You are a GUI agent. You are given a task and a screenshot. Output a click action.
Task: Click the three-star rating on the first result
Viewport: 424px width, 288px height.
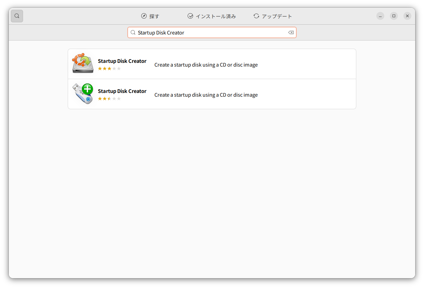tap(109, 68)
